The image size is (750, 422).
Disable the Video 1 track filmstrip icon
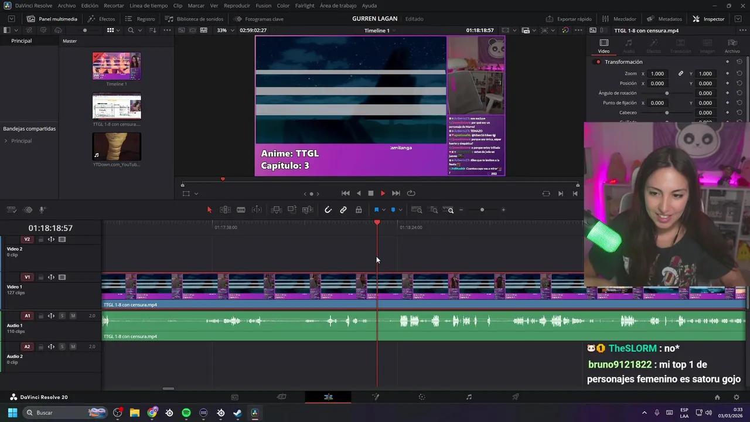[x=62, y=277]
